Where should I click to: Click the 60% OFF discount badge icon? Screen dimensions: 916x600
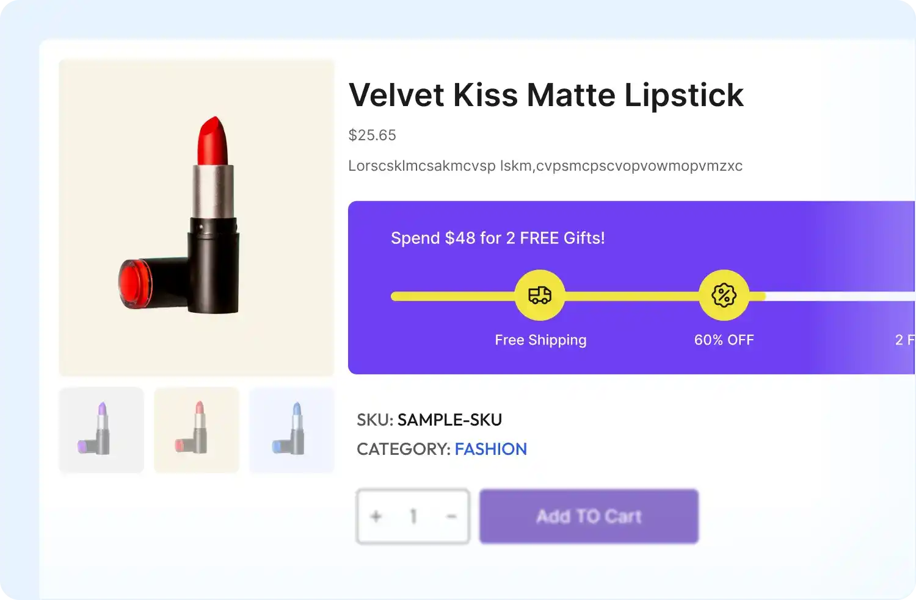724,296
